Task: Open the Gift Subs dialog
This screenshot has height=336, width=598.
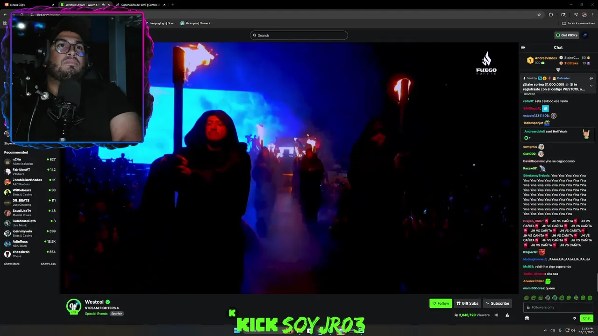Action: coord(467,303)
